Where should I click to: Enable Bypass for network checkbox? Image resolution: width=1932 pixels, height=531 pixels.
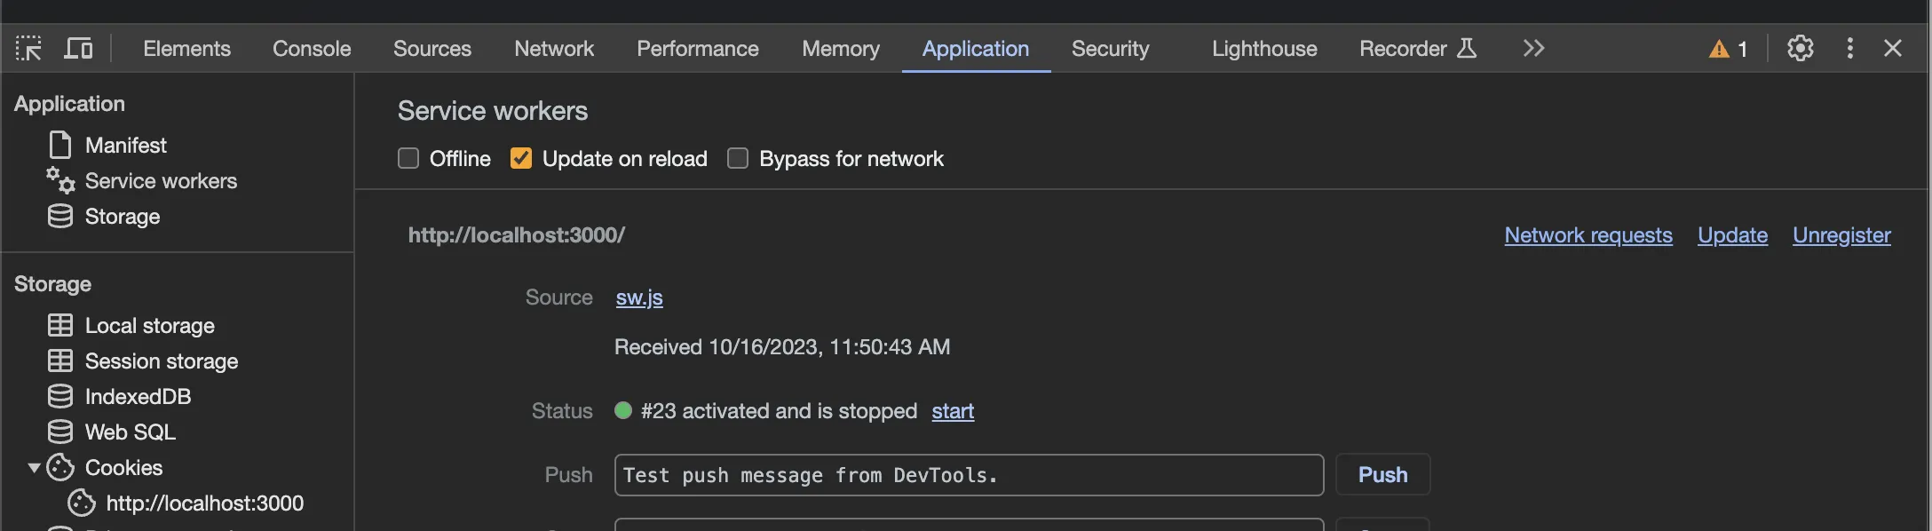[738, 158]
